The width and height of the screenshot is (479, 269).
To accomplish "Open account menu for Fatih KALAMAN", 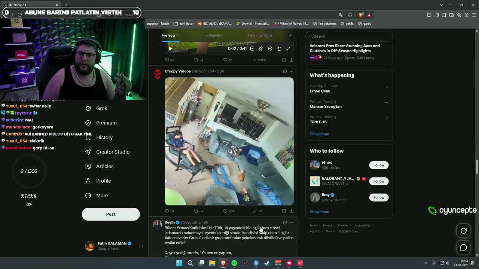I will coord(141,246).
